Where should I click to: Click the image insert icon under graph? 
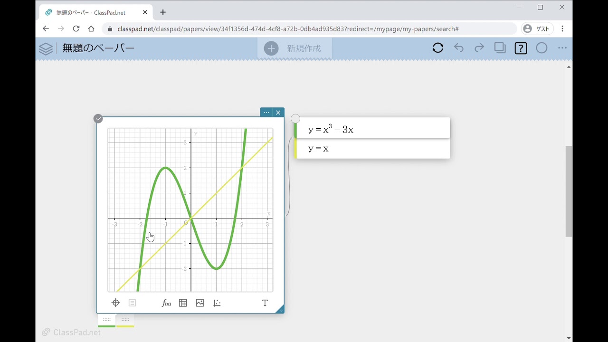pyautogui.click(x=200, y=303)
